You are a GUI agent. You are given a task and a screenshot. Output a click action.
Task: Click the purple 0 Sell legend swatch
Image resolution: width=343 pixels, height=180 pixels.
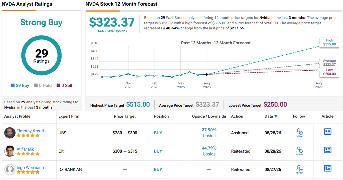point(58,85)
